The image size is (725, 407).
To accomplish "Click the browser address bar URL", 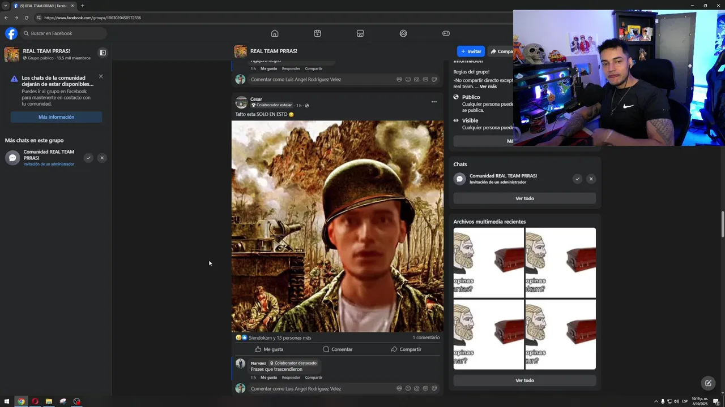I will click(x=92, y=18).
